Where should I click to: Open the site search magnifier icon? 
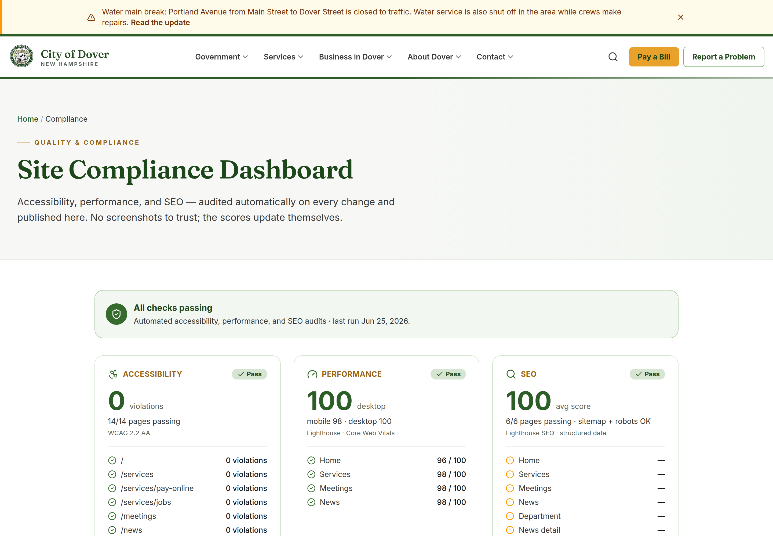613,57
